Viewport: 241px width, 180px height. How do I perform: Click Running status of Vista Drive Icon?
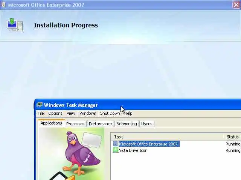pyautogui.click(x=233, y=150)
